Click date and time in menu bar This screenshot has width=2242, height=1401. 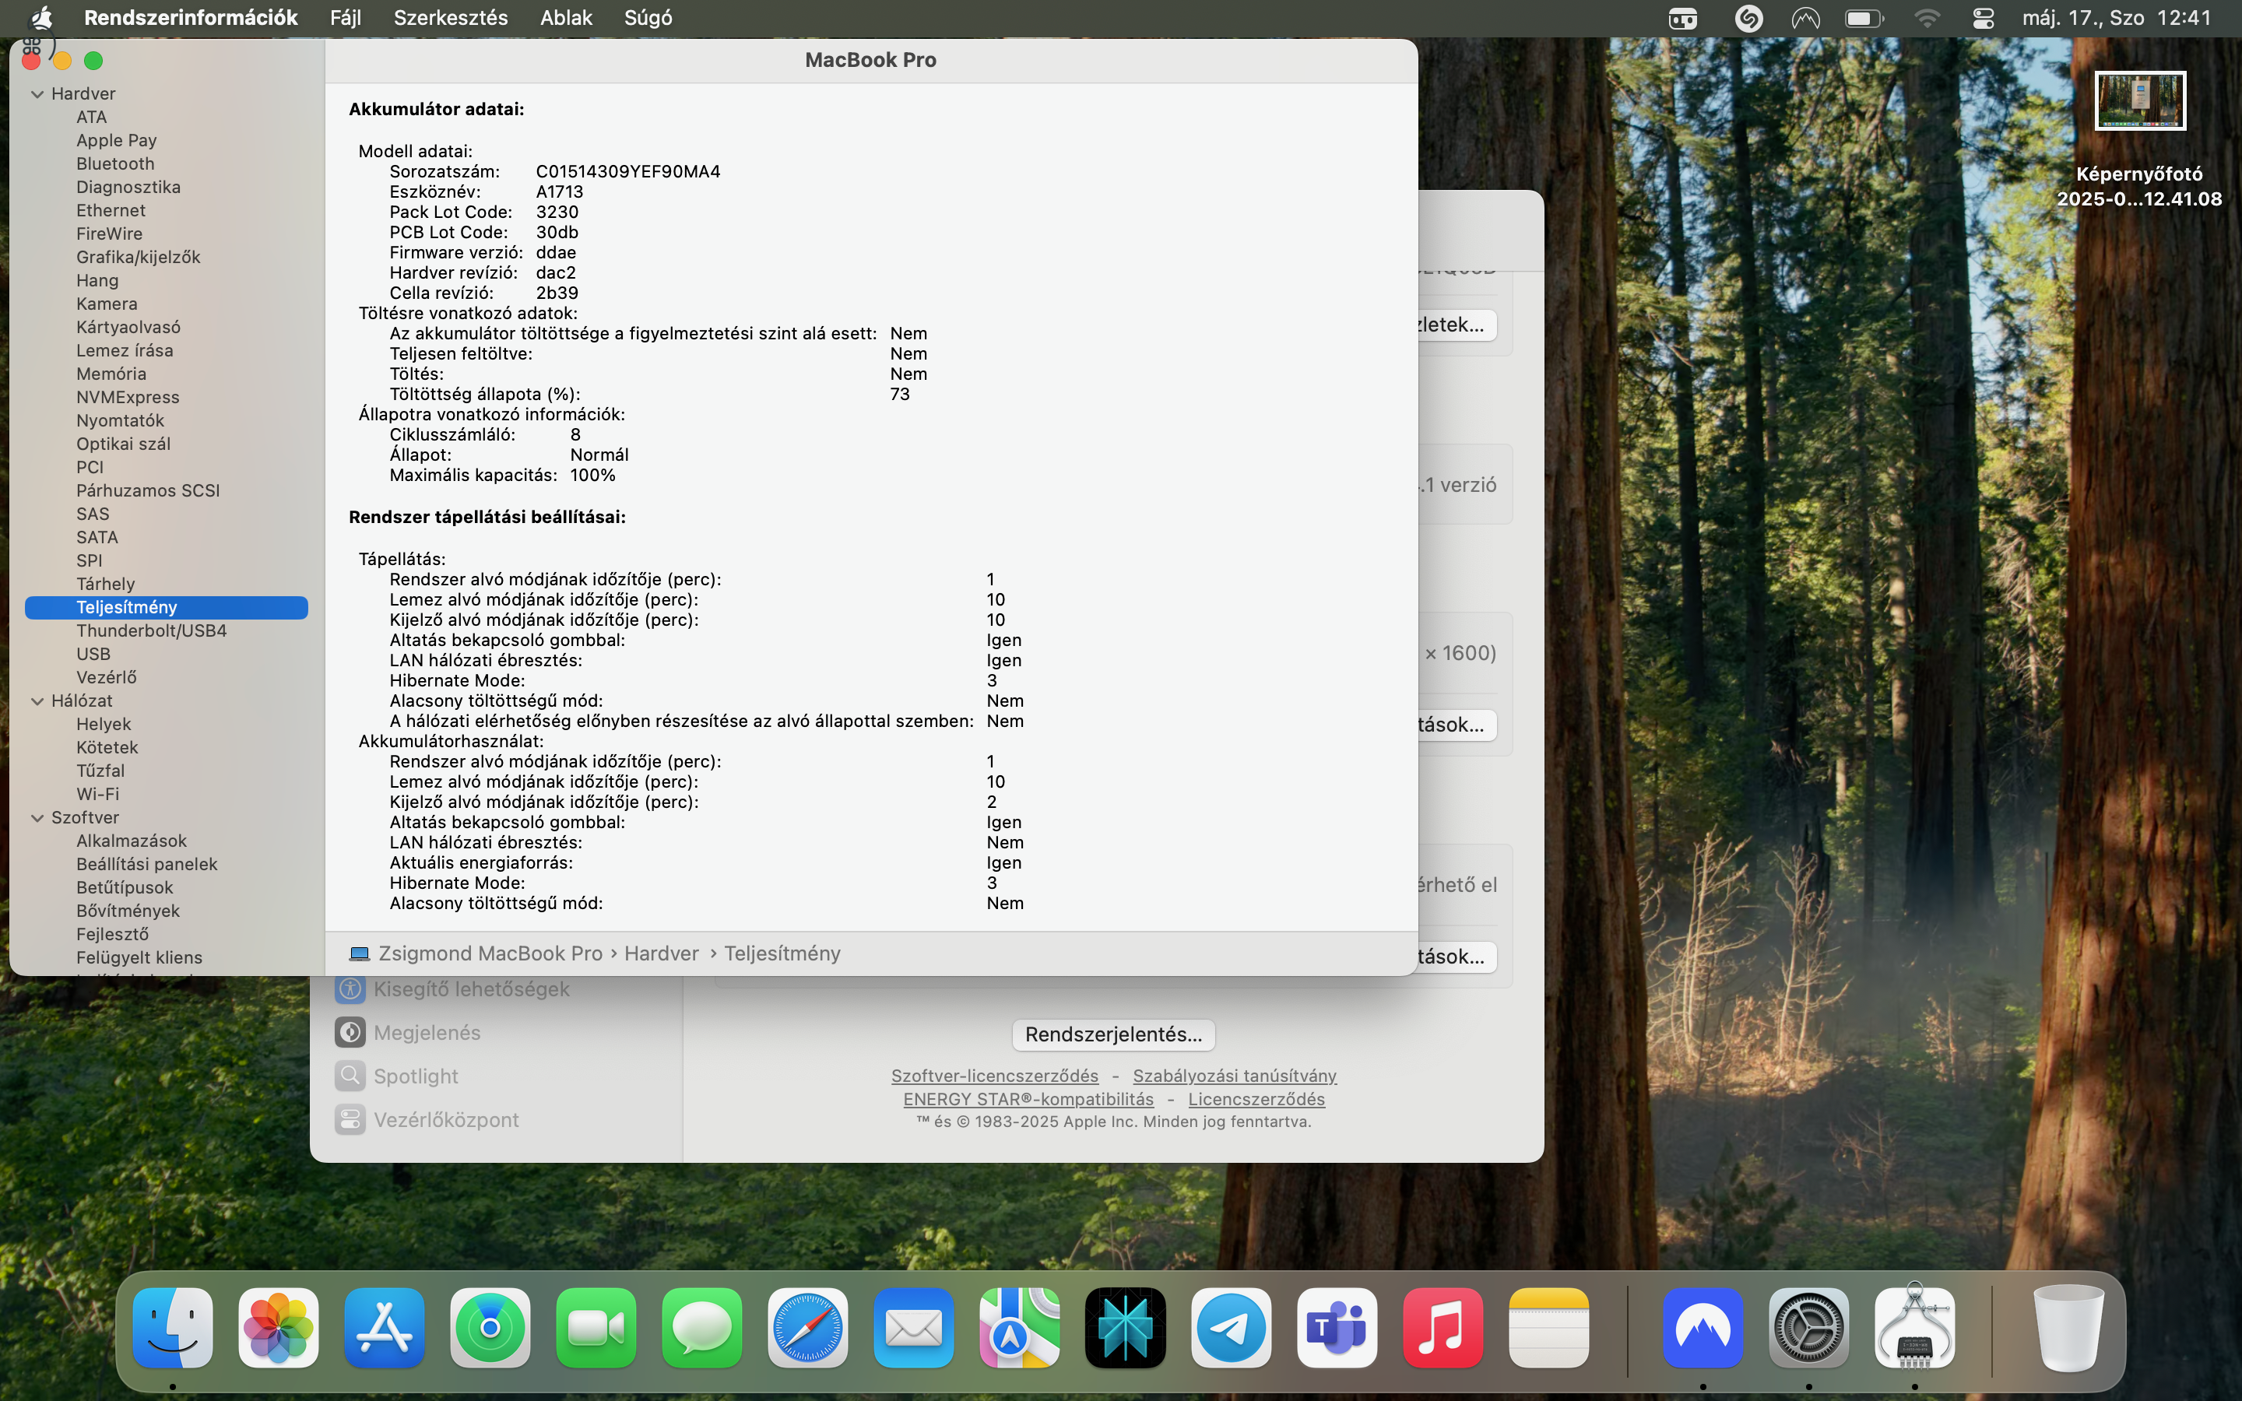coord(2116,18)
